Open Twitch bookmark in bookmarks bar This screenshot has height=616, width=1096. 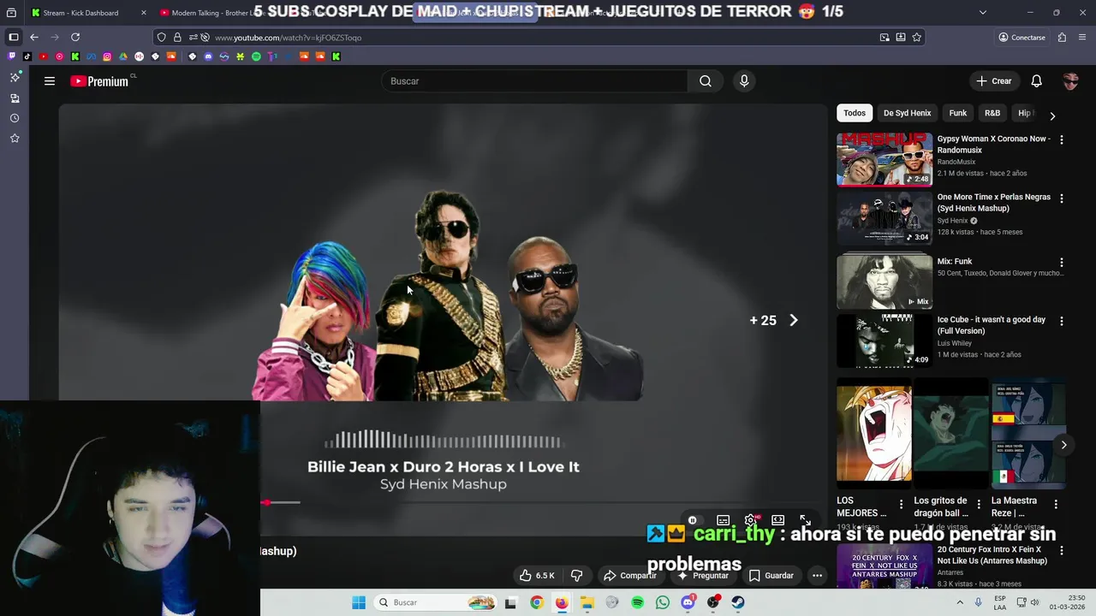(11, 56)
